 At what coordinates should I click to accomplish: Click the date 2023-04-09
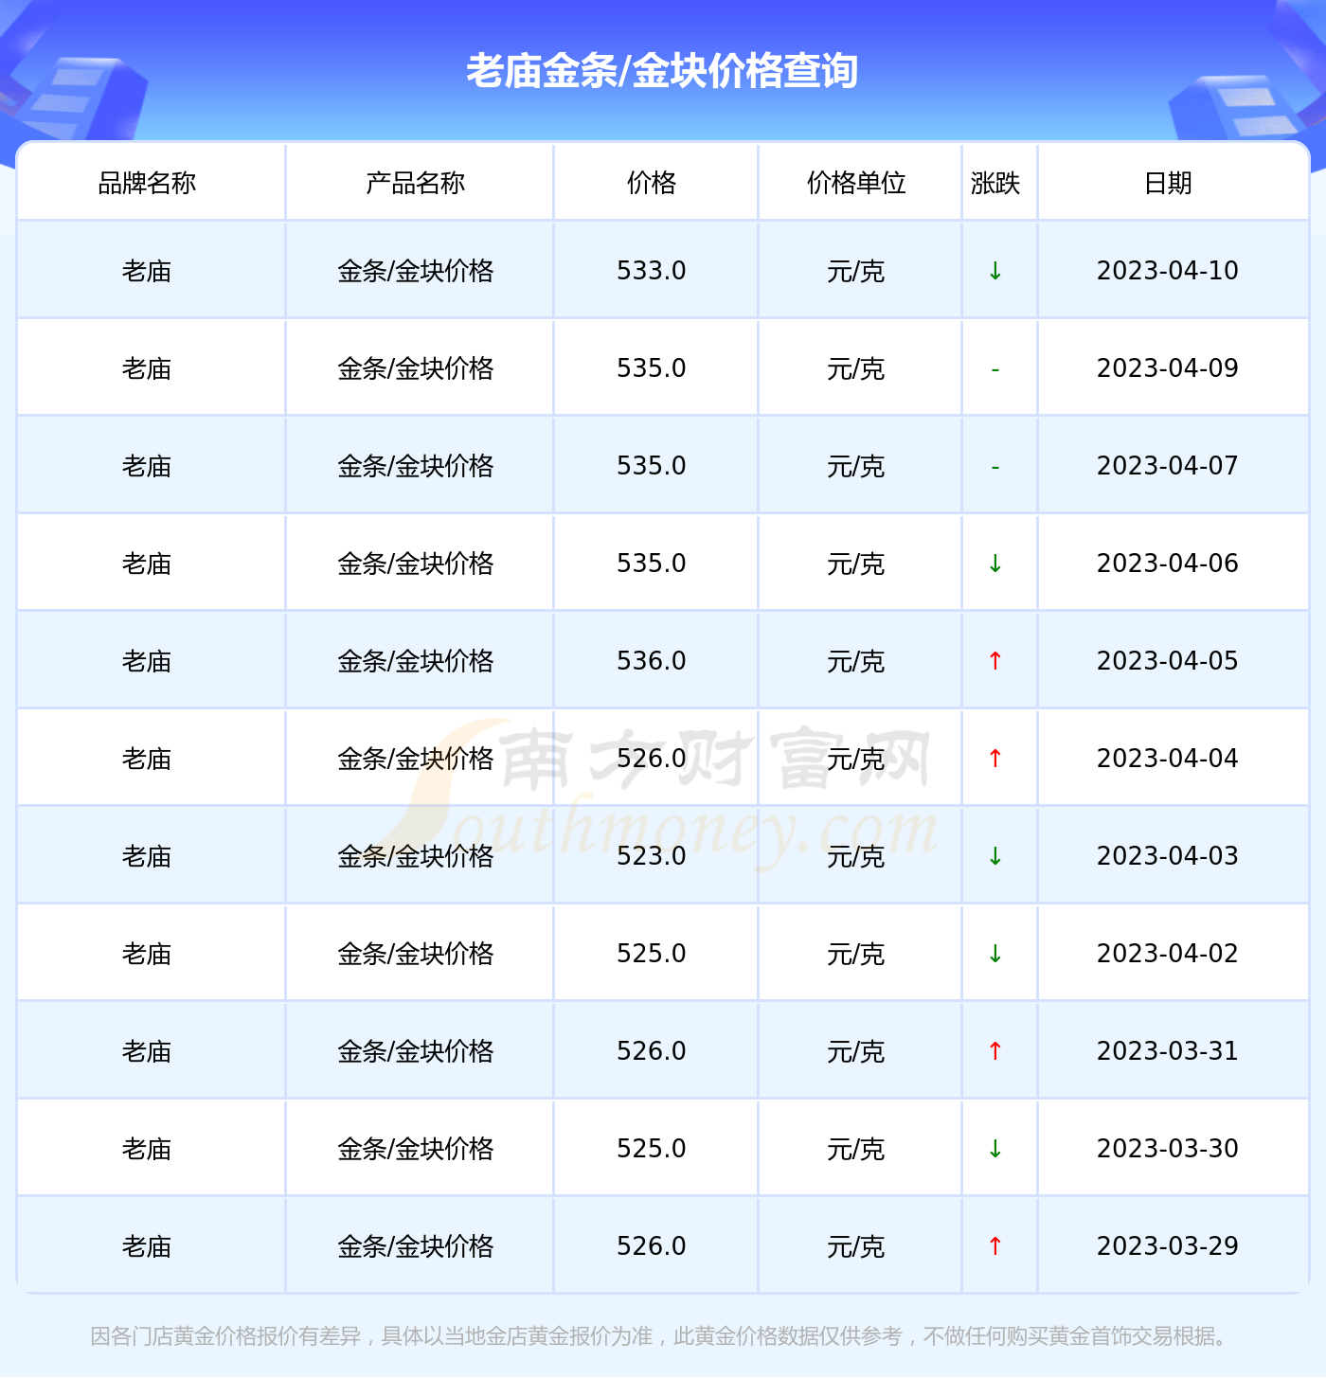(1168, 368)
